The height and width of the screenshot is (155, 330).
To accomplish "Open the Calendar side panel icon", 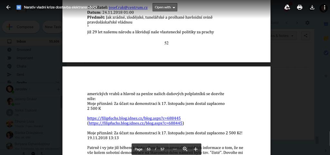I will [x=326, y=24].
